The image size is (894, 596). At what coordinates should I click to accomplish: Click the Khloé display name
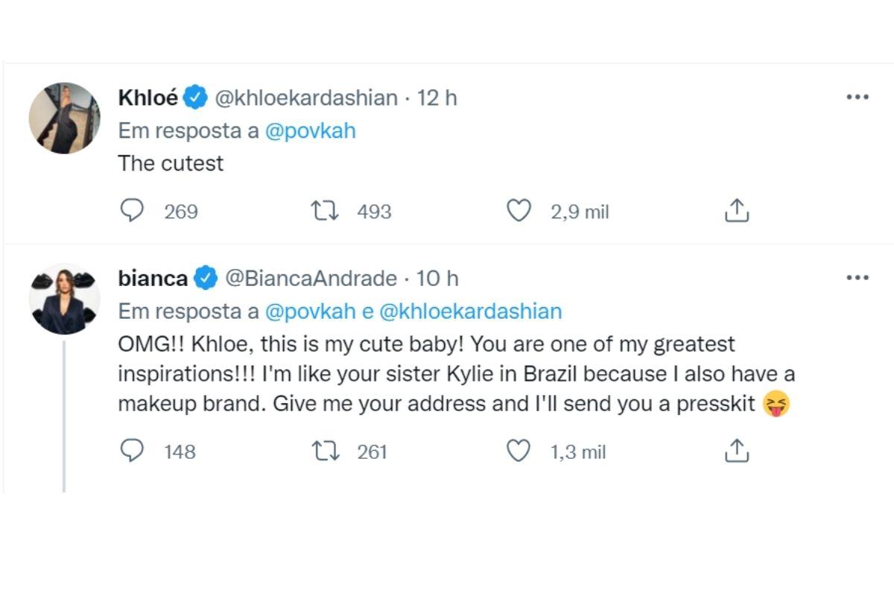[x=148, y=98]
